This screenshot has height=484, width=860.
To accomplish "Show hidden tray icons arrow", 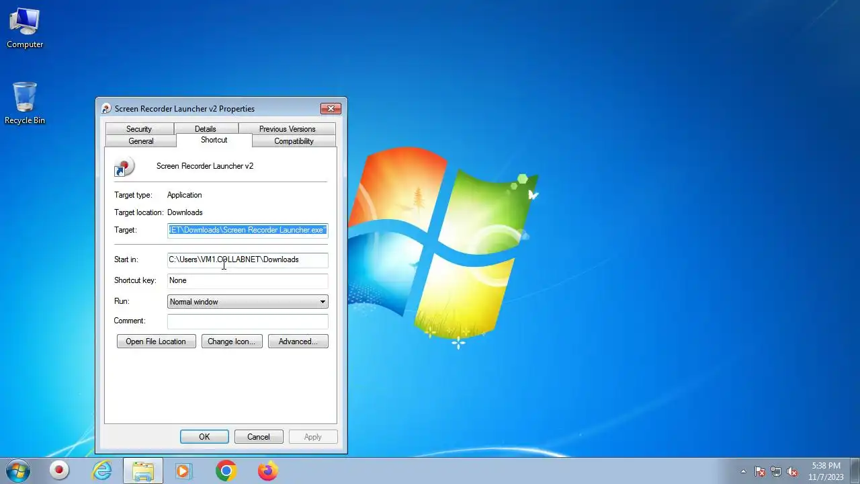I will (743, 471).
